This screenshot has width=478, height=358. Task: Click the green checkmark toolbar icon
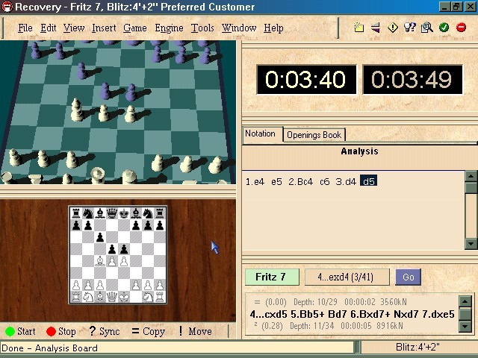444,28
